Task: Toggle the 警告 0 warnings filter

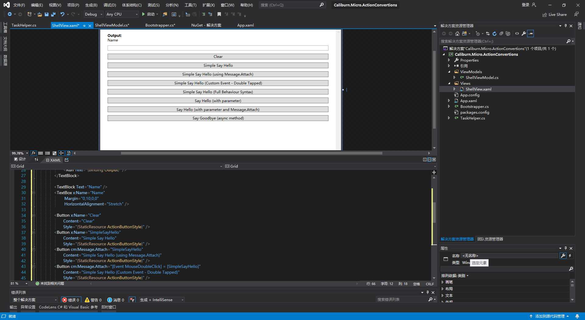Action: 93,300
